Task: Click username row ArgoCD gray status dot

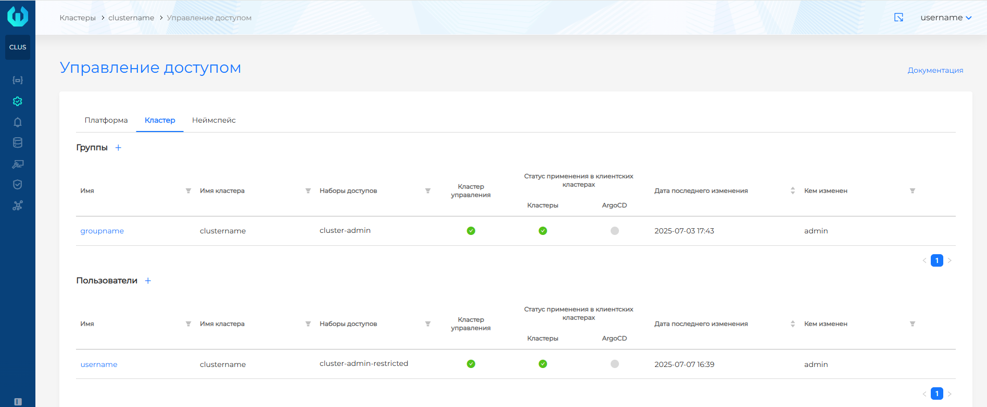Action: (x=615, y=364)
